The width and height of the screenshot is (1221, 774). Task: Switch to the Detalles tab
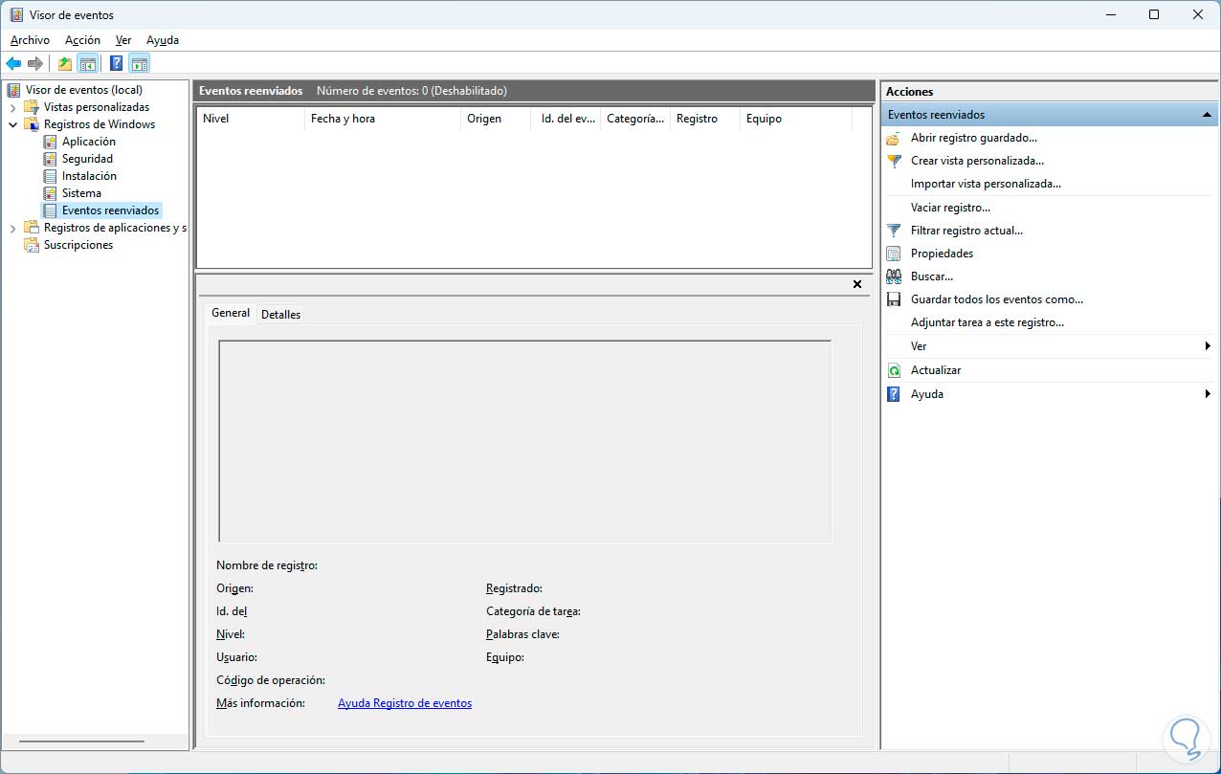[280, 315]
